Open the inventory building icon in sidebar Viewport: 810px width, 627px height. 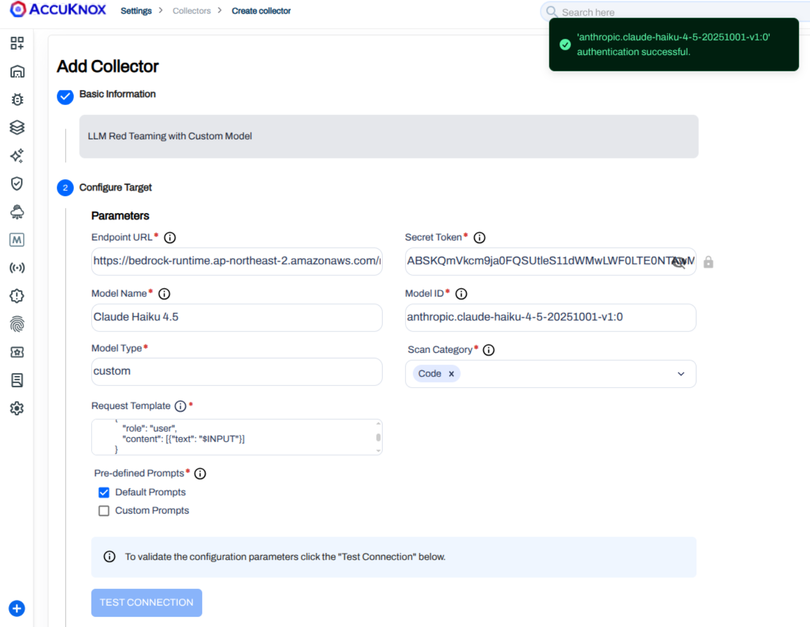[x=17, y=71]
